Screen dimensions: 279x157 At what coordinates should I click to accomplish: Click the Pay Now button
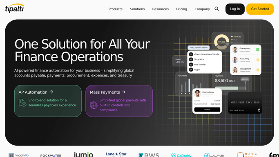coord(207,110)
